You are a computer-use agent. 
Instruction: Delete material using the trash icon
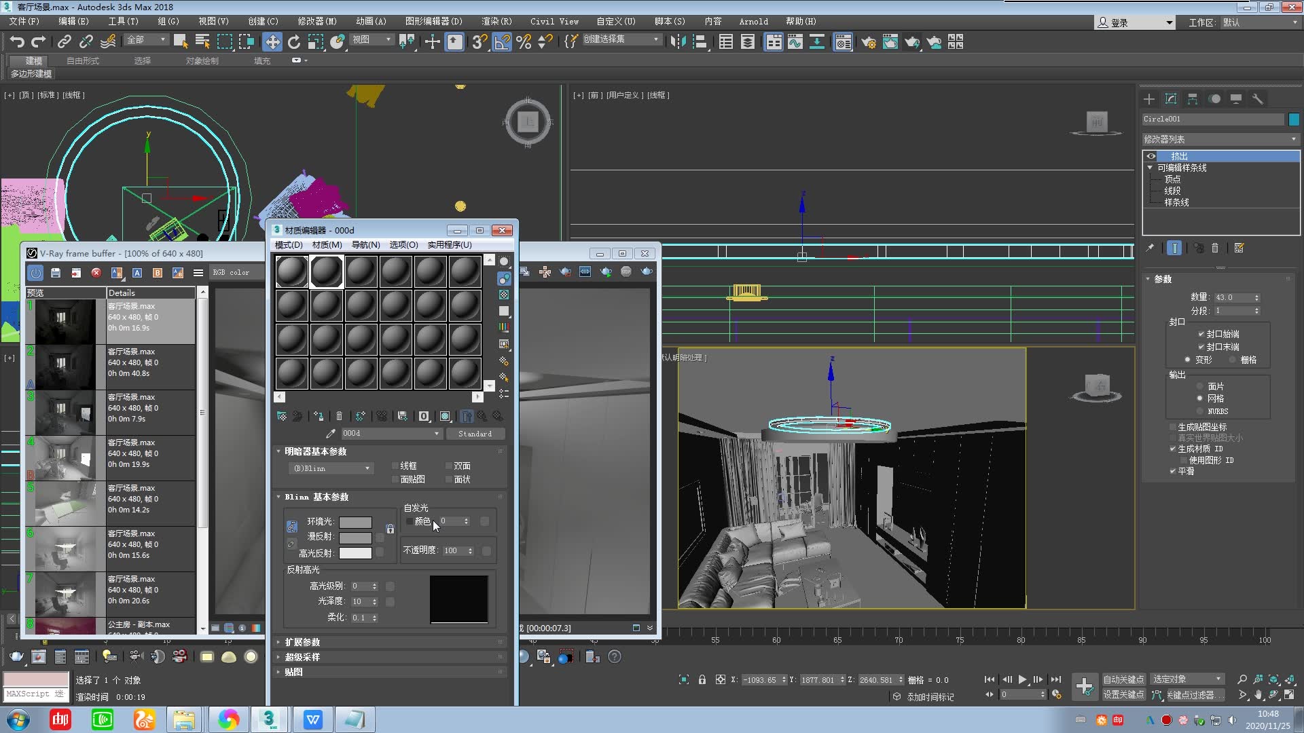340,416
